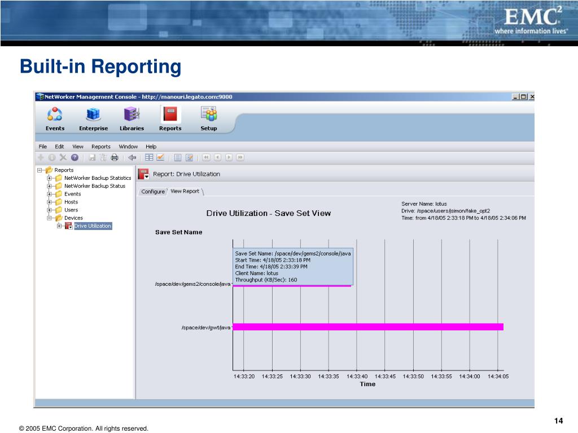578x433 pixels.
Task: Click the document list toolbar icon
Action: 178,158
